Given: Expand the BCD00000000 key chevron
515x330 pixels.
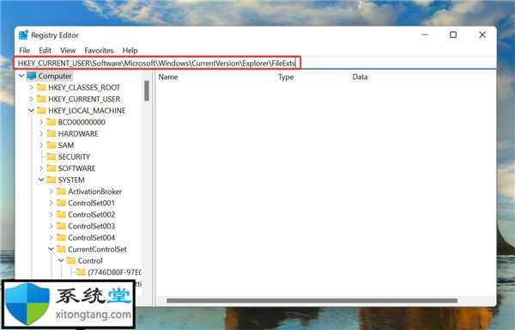Looking at the screenshot, I should click(x=41, y=122).
